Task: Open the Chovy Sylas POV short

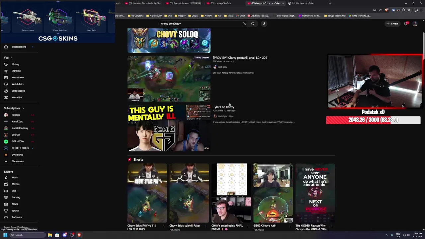Action: 147,193
